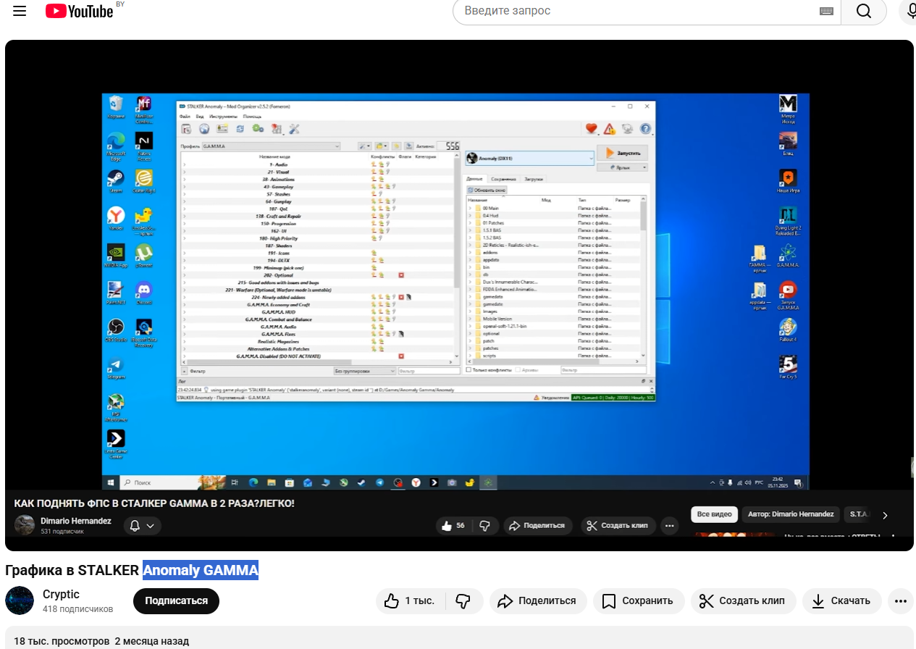The height and width of the screenshot is (649, 916).
Task: Open the more-actions menu beside Скачать
Action: [x=901, y=600]
